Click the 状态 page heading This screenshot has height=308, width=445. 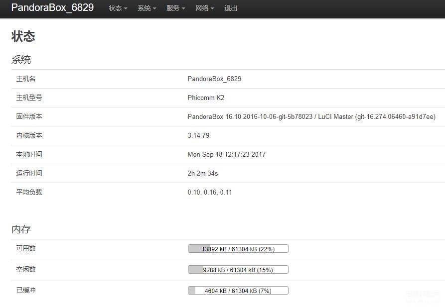click(23, 36)
